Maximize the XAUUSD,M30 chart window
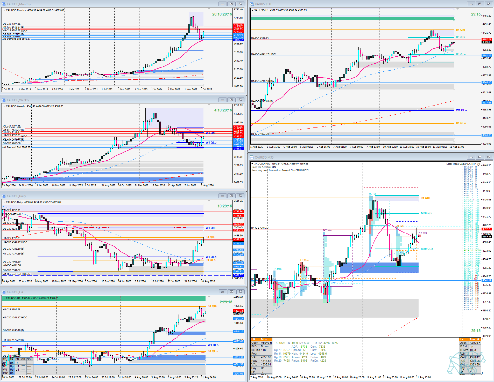The width and height of the screenshot is (494, 382). [x=480, y=157]
